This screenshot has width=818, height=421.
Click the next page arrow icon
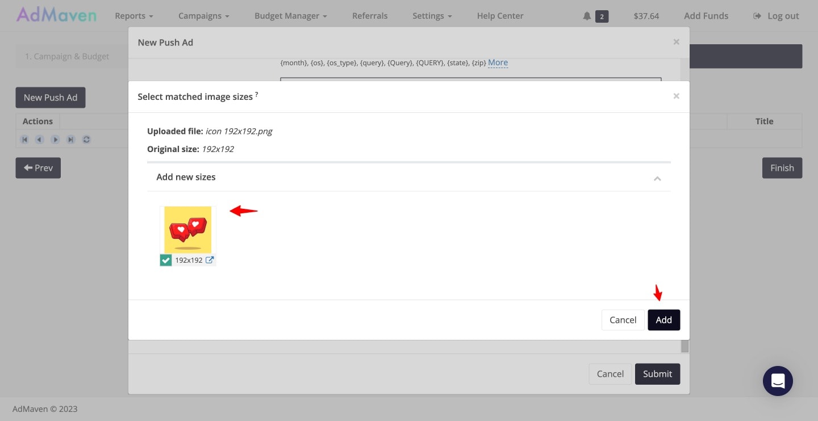click(55, 139)
